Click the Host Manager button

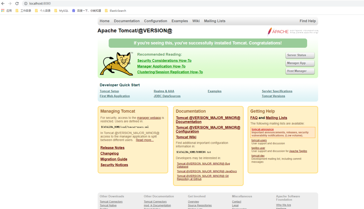pyautogui.click(x=300, y=71)
